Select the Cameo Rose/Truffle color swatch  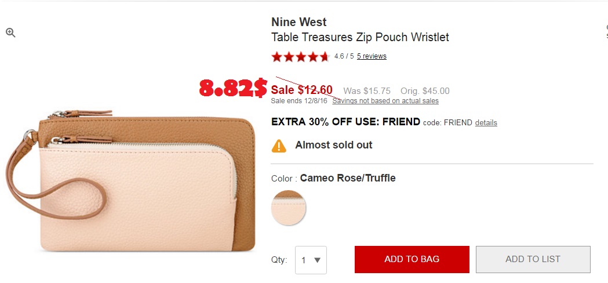tap(288, 208)
